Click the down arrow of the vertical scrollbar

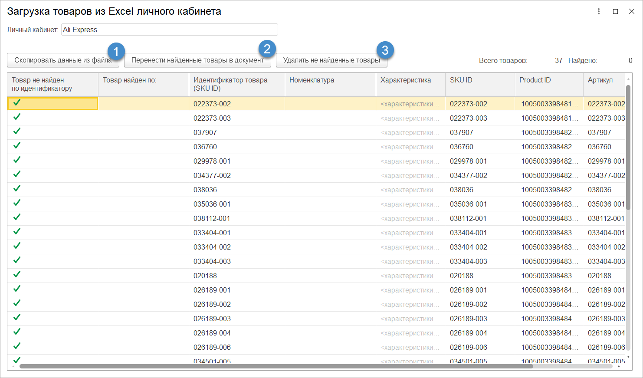click(628, 357)
